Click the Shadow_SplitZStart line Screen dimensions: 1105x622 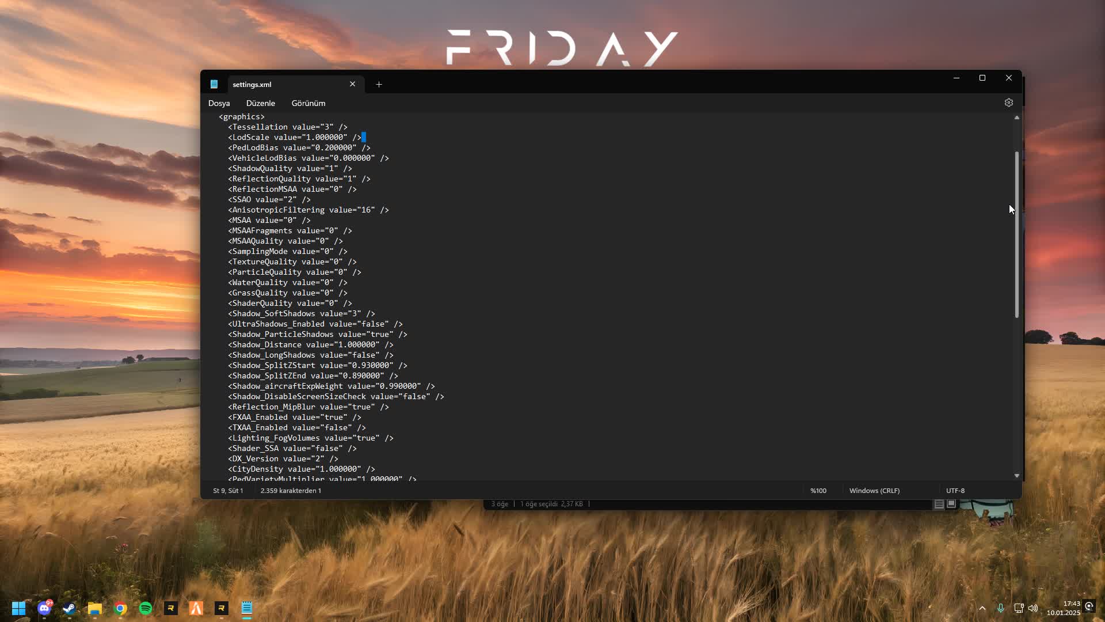(318, 366)
